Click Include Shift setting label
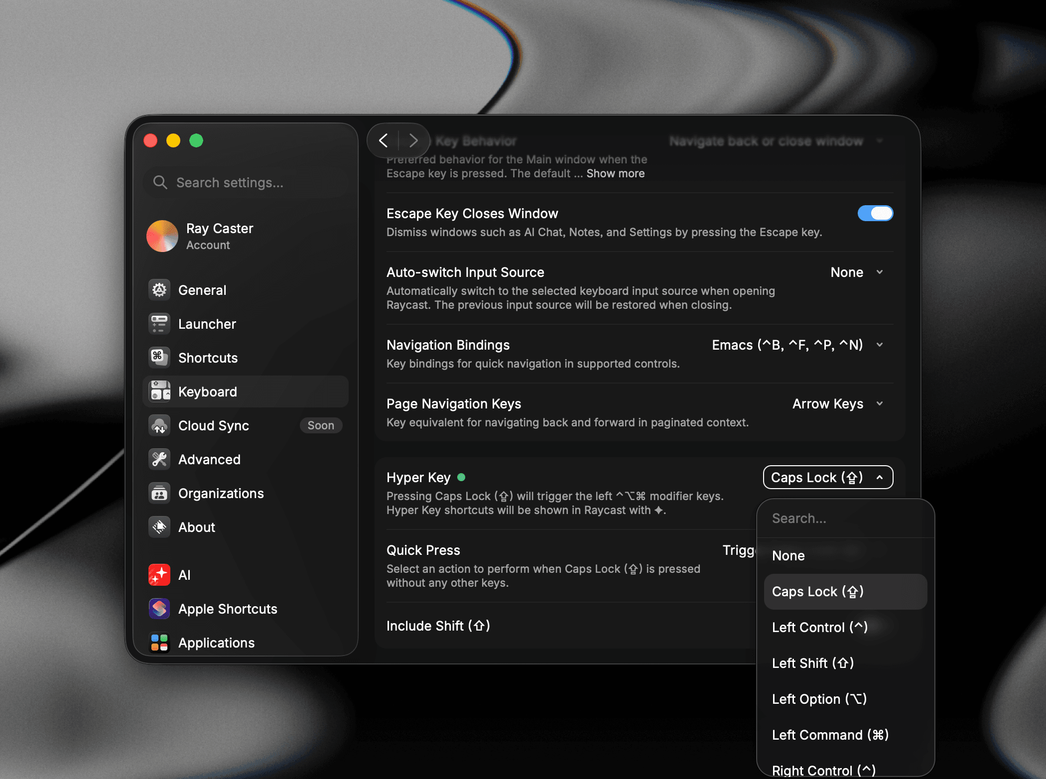 (438, 626)
